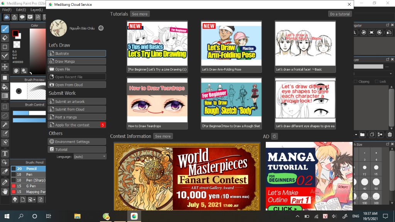Image resolution: width=395 pixels, height=222 pixels.
Task: Open World Masterpieces Fanart Contest banner
Action: [x=187, y=176]
